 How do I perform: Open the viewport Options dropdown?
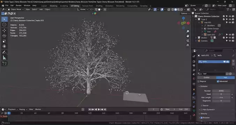(x=185, y=14)
